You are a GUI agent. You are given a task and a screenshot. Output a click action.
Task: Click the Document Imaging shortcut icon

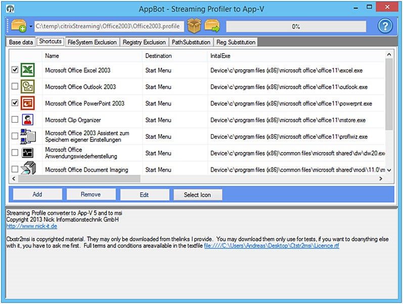[28, 168]
